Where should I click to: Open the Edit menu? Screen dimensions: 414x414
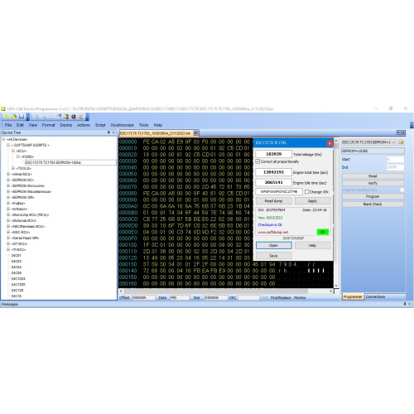(20, 125)
